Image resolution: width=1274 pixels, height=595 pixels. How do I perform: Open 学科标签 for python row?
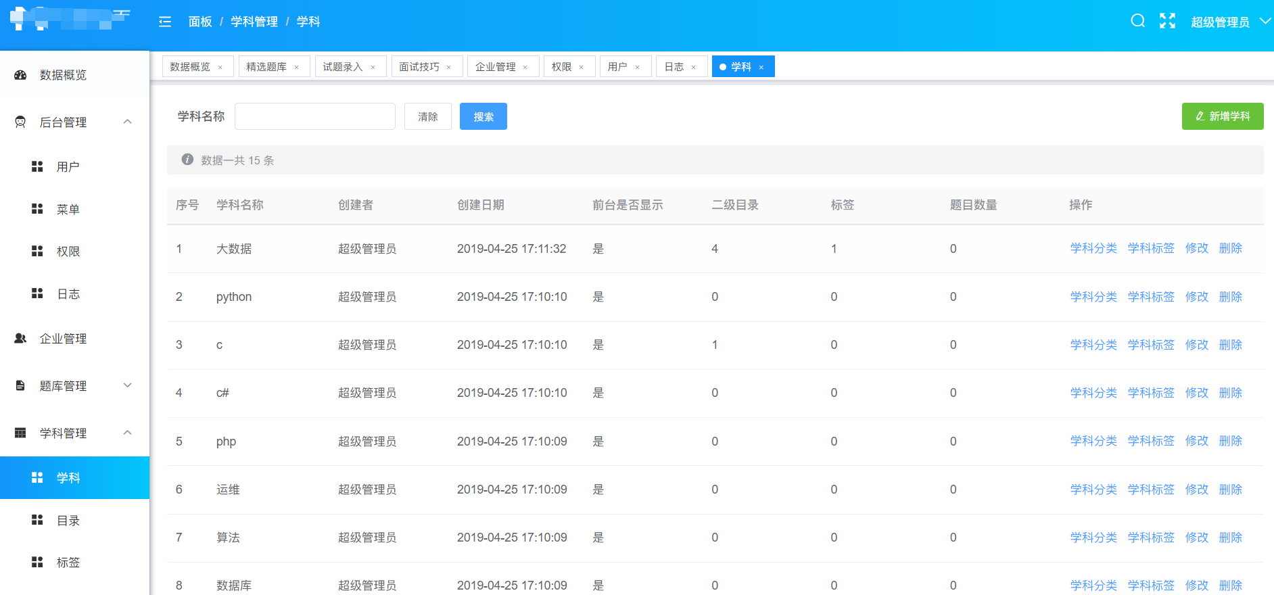(x=1151, y=297)
